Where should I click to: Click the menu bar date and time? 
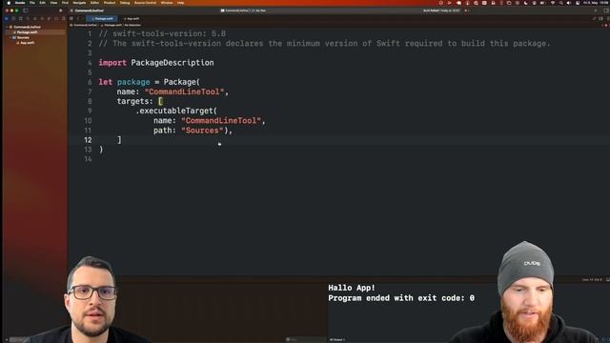point(597,3)
